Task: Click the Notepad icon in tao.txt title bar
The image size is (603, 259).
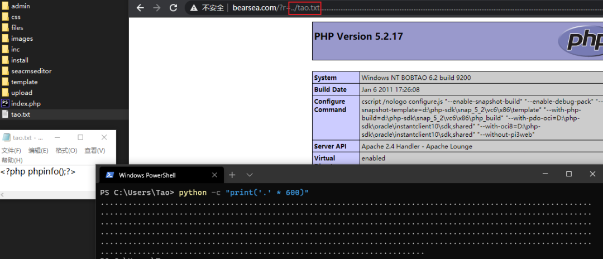Action: [x=6, y=137]
